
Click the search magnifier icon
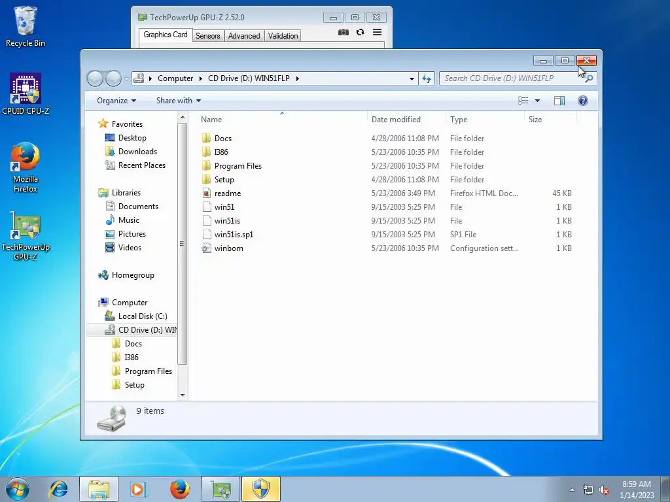click(589, 78)
